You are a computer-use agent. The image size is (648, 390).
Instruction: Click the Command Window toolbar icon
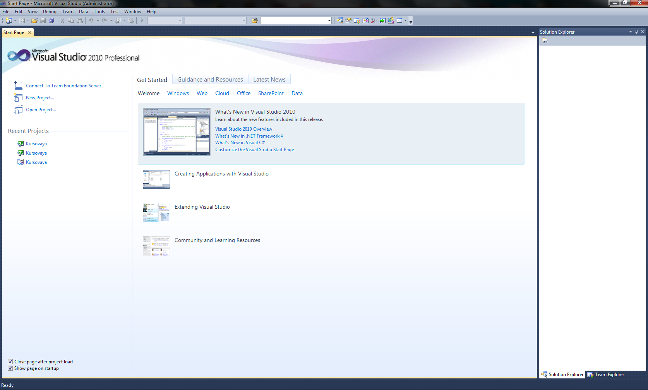point(399,20)
